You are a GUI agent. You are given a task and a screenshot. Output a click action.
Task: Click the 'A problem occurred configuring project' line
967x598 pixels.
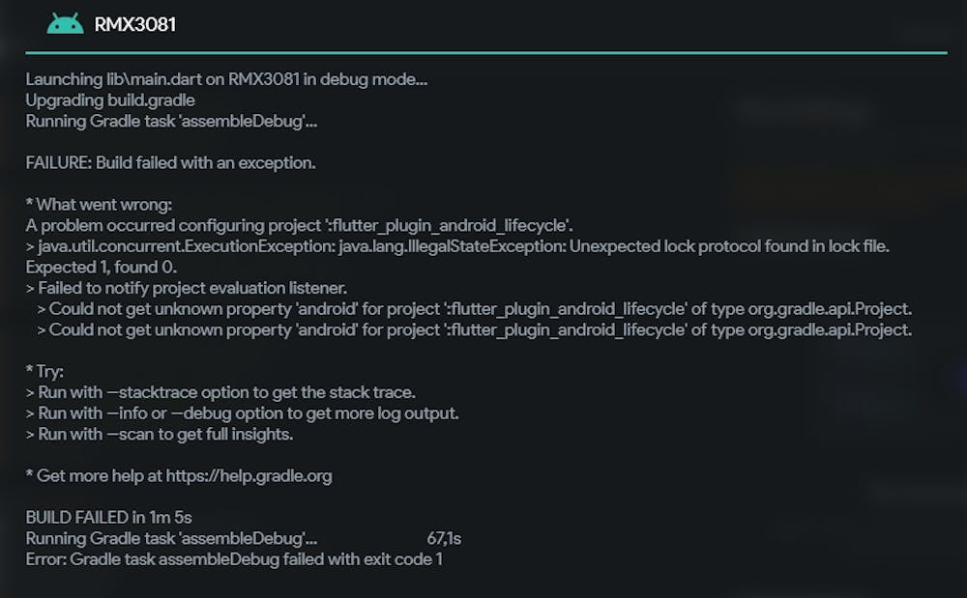pos(300,225)
